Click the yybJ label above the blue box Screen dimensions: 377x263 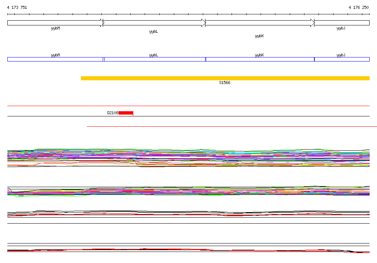click(x=341, y=55)
